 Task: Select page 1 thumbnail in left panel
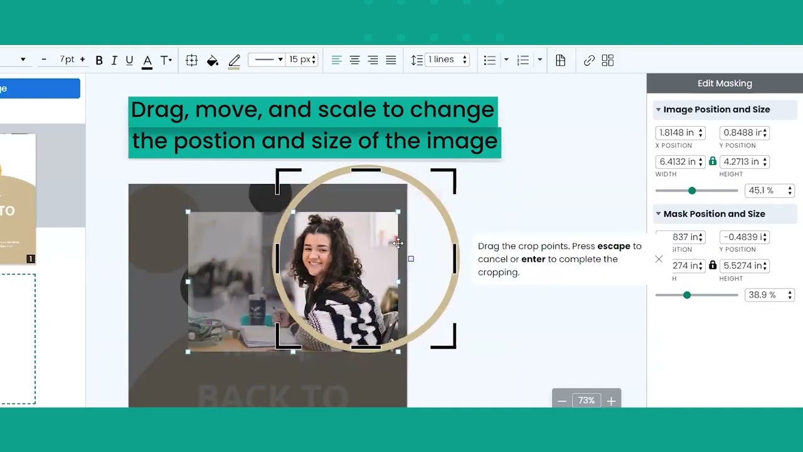18,198
